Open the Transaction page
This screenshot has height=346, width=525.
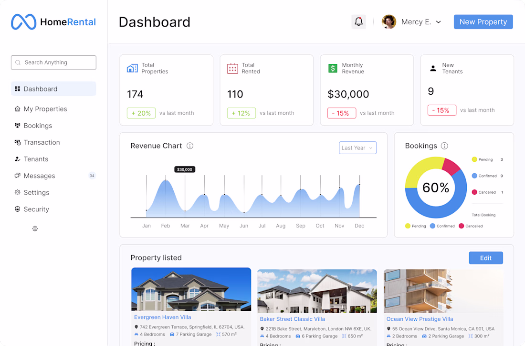pyautogui.click(x=42, y=142)
